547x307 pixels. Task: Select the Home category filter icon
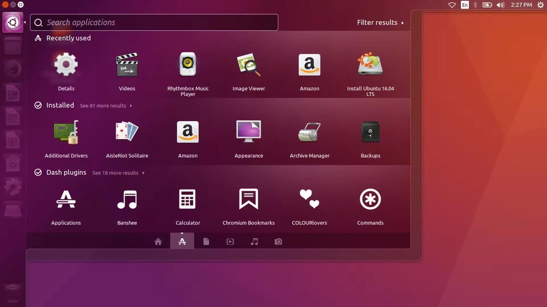[x=158, y=241]
